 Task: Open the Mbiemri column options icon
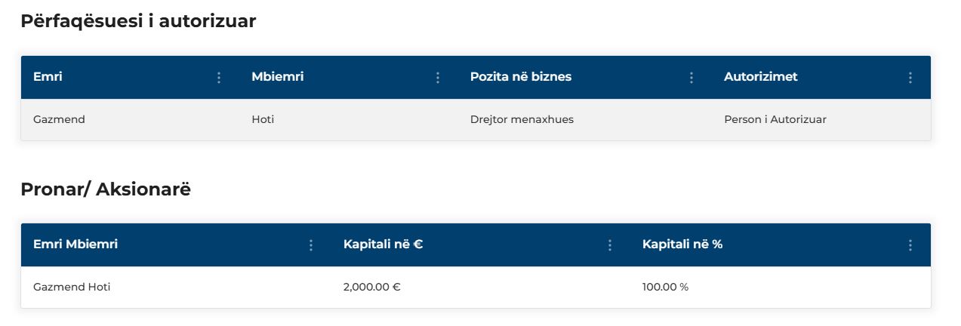(x=438, y=78)
